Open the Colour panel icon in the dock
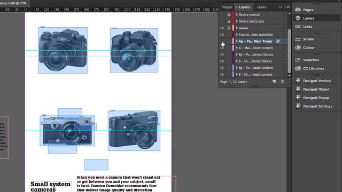342x192 pixels. 298,47
